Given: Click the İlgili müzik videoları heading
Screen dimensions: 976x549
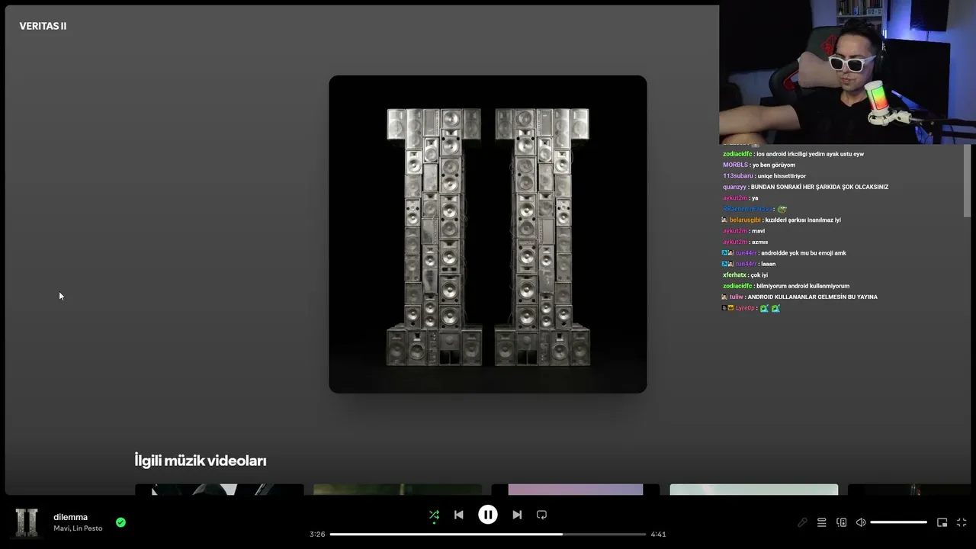Looking at the screenshot, I should (201, 461).
